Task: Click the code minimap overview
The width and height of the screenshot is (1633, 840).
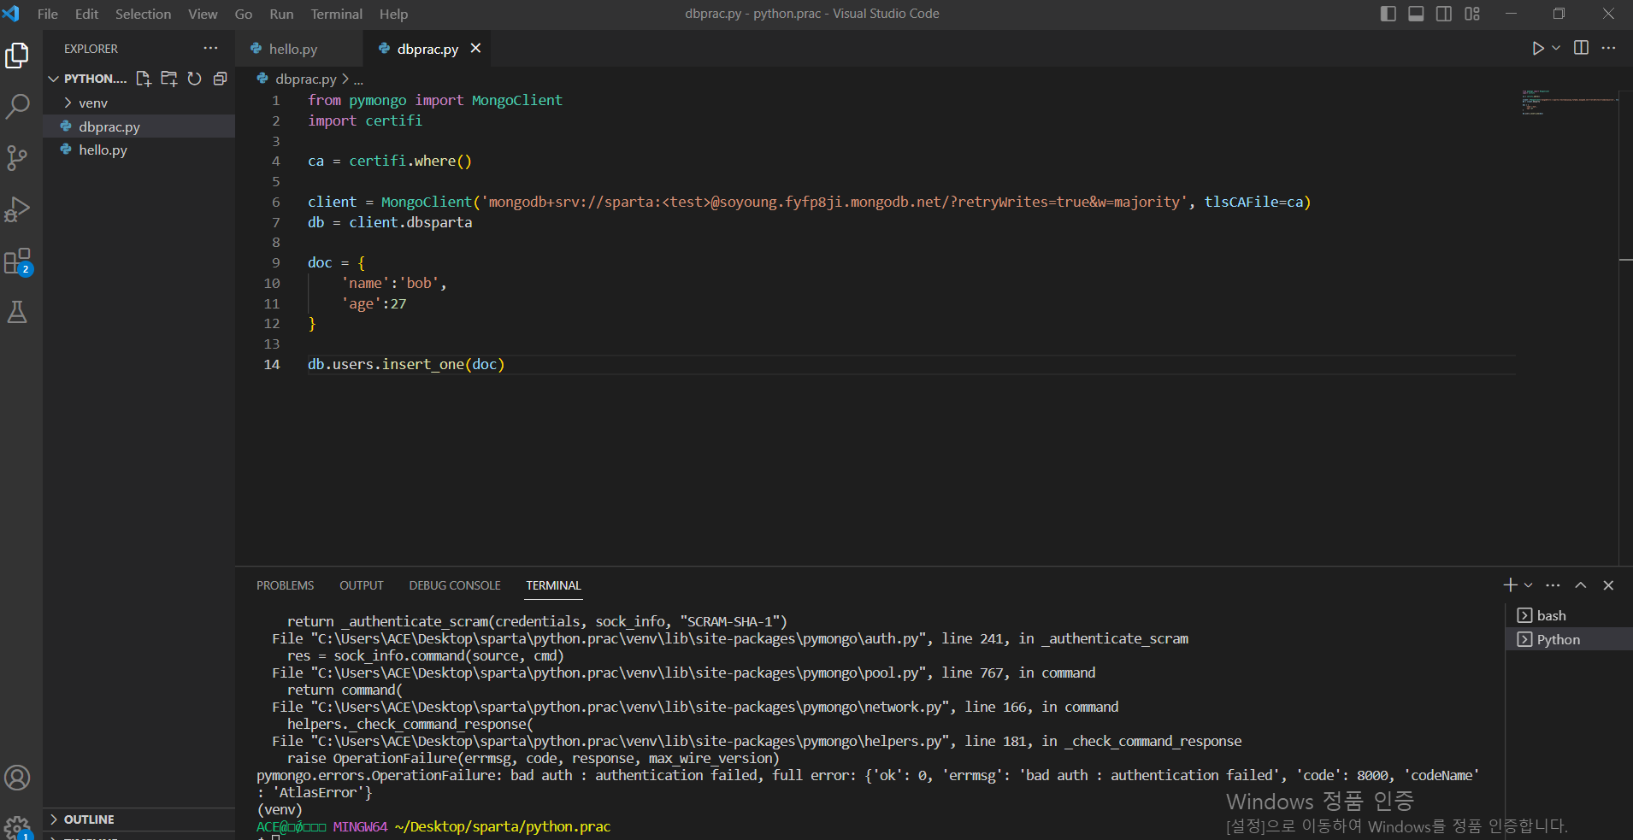Action: (1569, 103)
